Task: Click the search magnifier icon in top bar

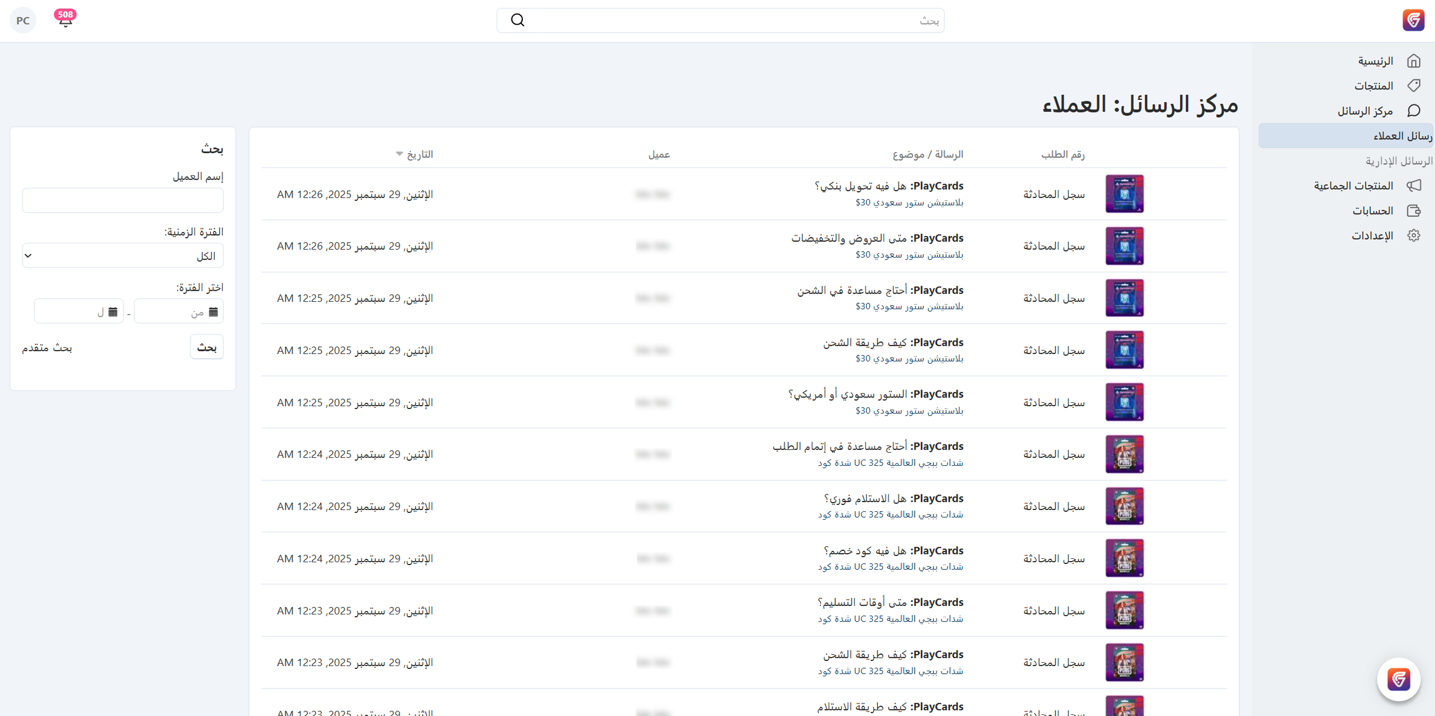Action: point(517,20)
